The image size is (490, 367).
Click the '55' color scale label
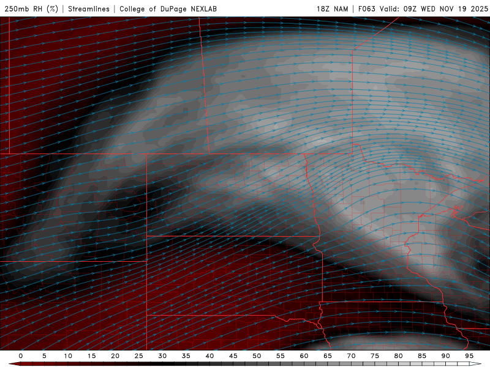(x=281, y=356)
